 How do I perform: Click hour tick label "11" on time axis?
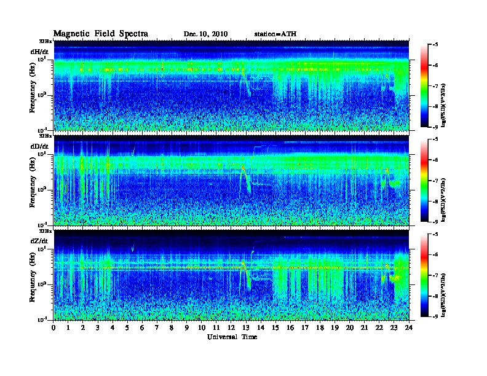[x=216, y=327]
